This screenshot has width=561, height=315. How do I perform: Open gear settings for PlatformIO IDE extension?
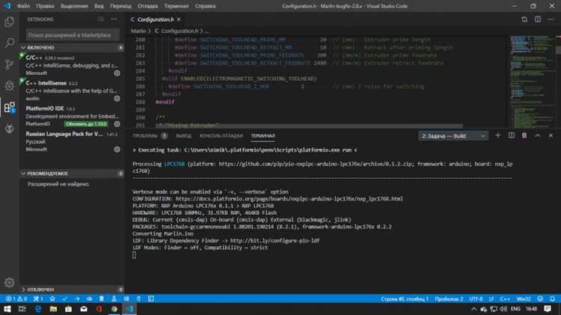[117, 124]
